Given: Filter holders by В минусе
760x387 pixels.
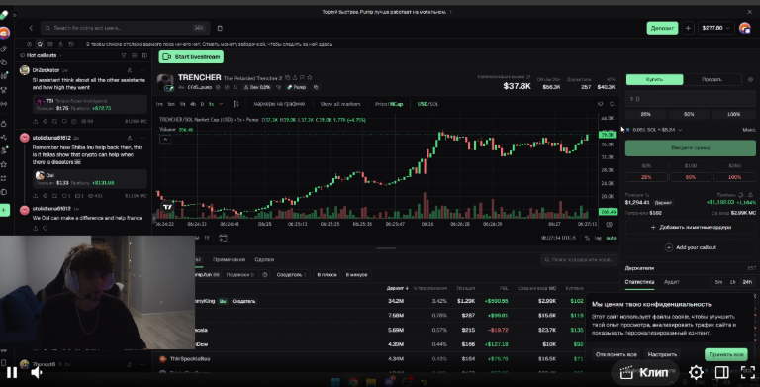Looking at the screenshot, I should (356, 274).
